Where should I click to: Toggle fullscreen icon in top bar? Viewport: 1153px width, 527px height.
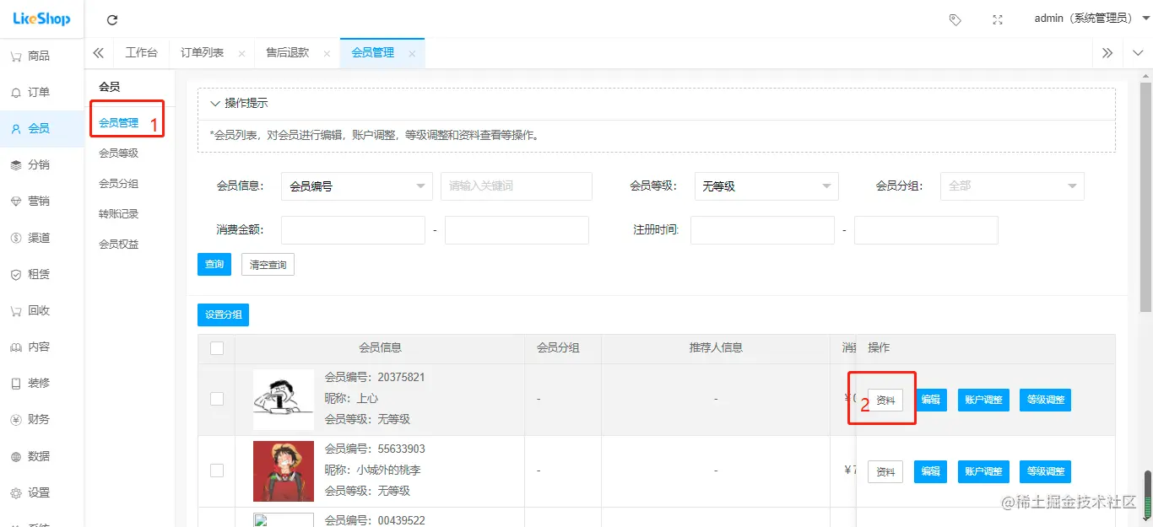click(x=998, y=19)
